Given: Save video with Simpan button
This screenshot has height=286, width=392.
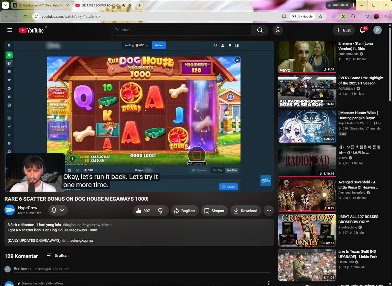Looking at the screenshot, I should click(214, 211).
